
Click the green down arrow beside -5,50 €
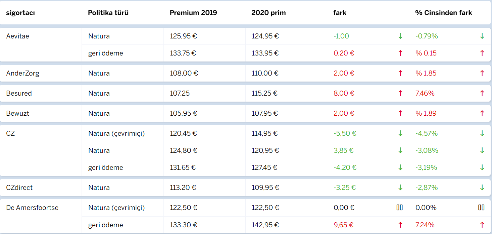[x=400, y=133]
